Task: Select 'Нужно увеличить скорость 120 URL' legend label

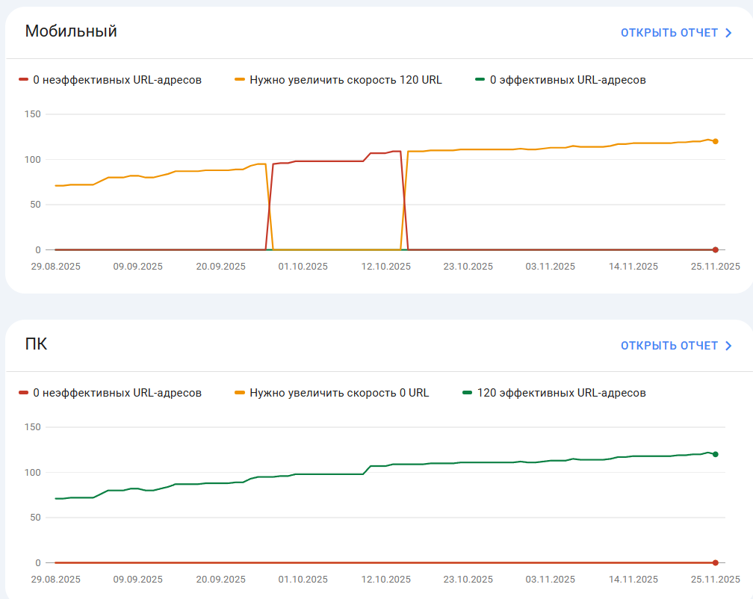Action: pyautogui.click(x=346, y=80)
